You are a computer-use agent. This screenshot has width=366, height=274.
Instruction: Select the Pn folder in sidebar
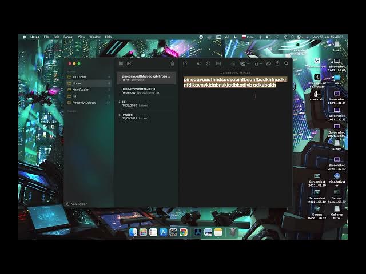[89, 96]
